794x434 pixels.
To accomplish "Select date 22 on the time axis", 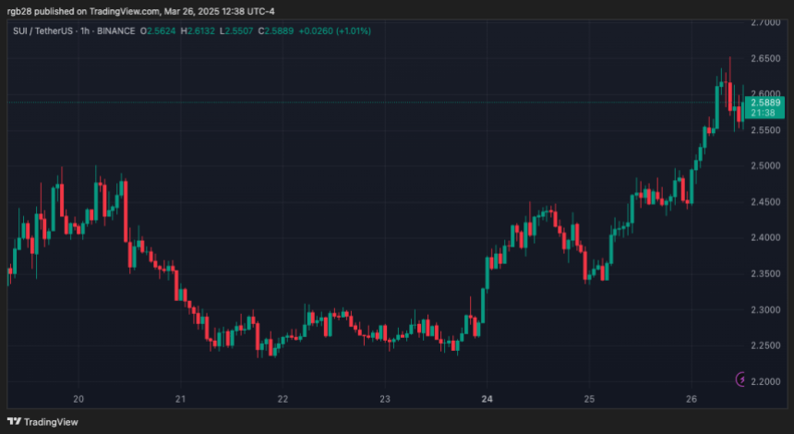I will coord(283,400).
